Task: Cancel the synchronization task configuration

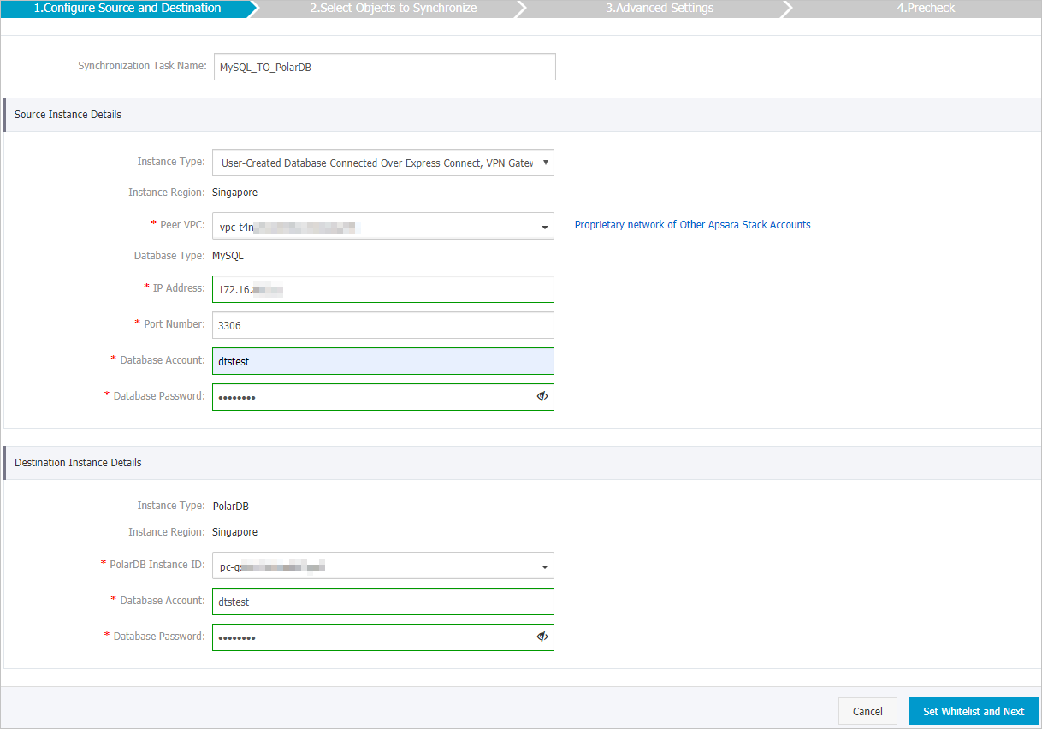Action: pyautogui.click(x=867, y=711)
